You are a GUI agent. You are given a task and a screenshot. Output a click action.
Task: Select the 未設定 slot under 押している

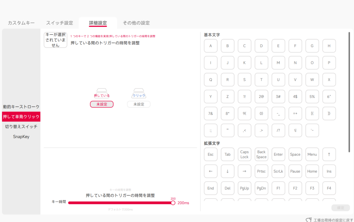coord(102,104)
